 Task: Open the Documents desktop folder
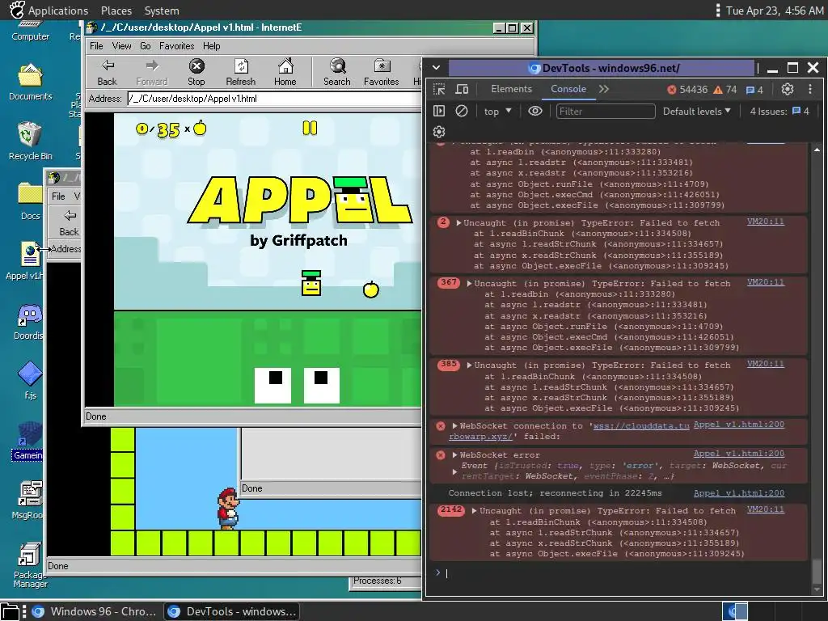tap(30, 82)
